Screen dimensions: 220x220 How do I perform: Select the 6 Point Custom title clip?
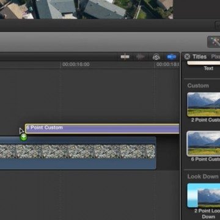point(102,128)
